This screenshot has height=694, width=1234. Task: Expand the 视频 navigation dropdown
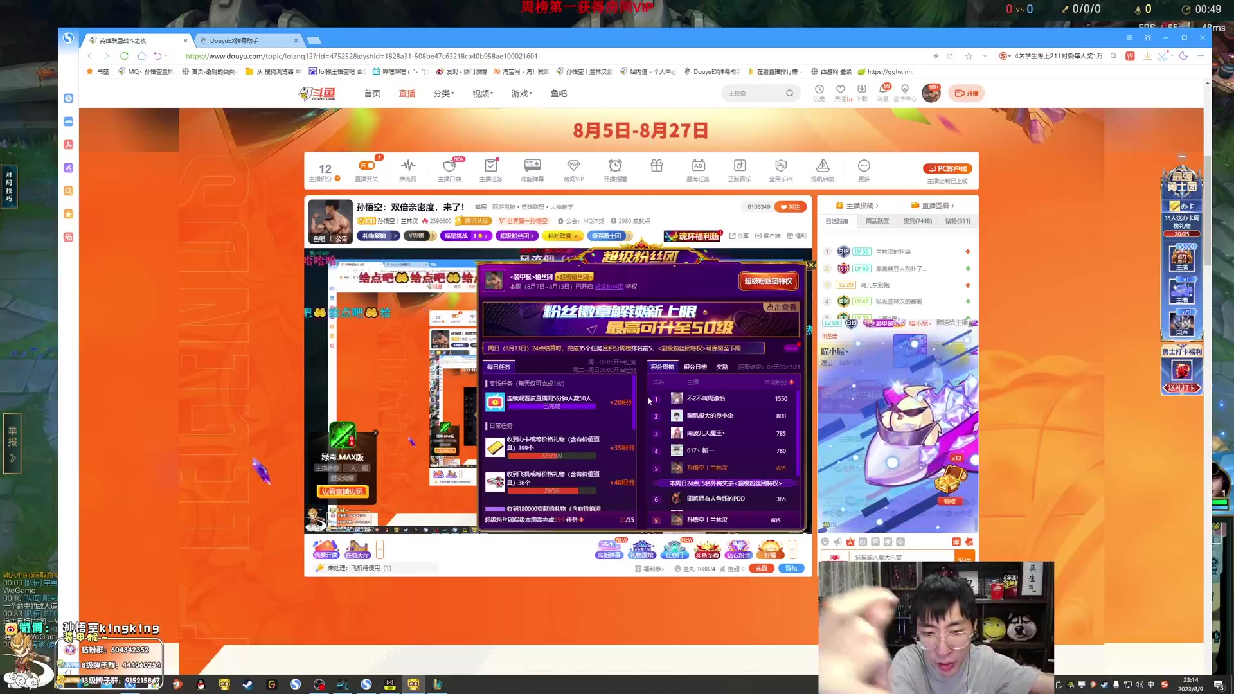483,93
